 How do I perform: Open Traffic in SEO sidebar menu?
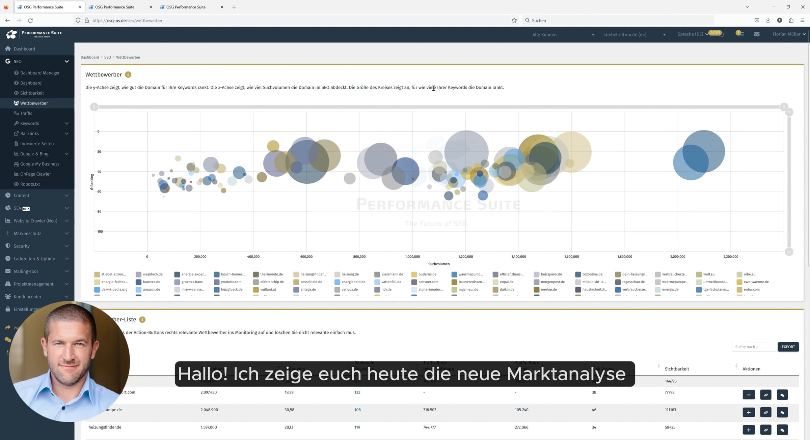click(26, 113)
